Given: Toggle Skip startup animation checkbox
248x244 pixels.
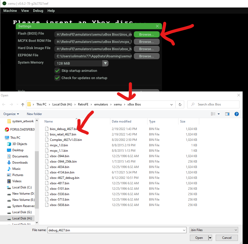Looking at the screenshot, I should point(57,71).
